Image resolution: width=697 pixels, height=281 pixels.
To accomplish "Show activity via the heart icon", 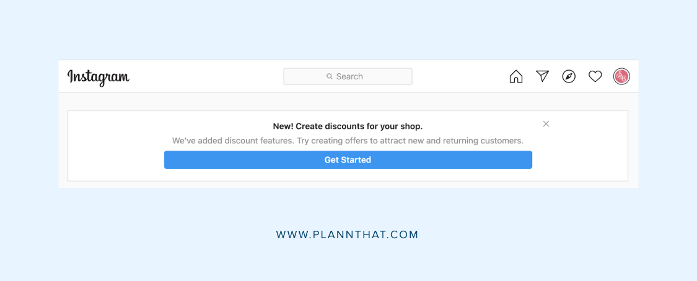I will (595, 76).
